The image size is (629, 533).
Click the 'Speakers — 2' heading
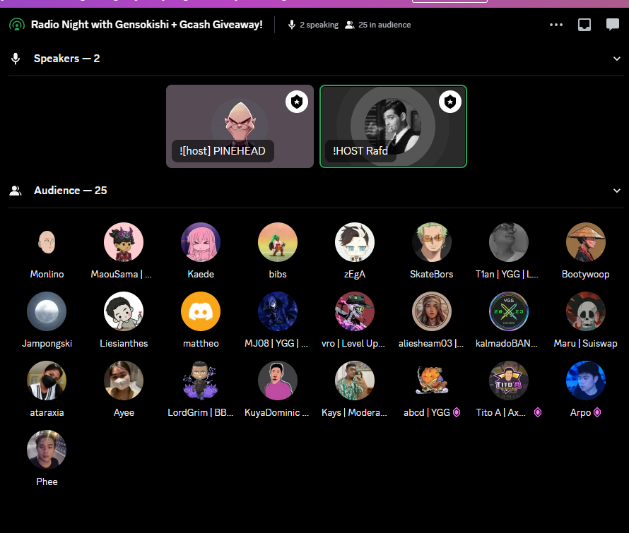(x=66, y=59)
